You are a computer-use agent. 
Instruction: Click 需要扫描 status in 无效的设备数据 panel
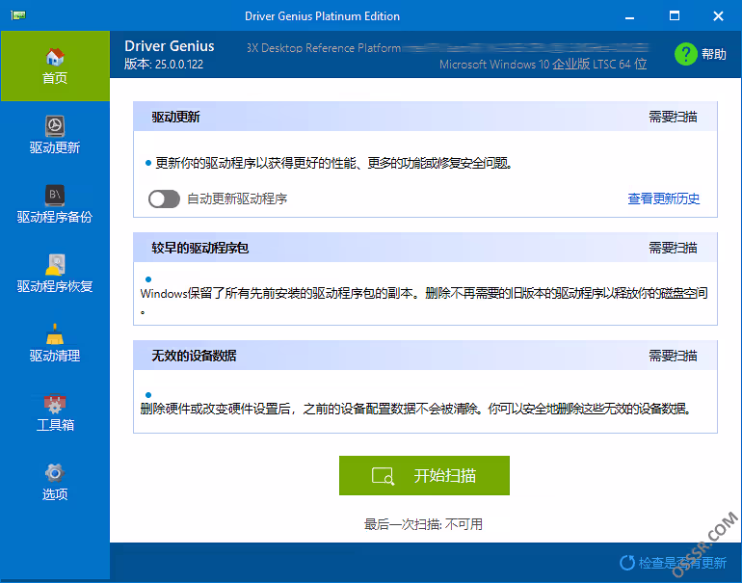click(673, 356)
